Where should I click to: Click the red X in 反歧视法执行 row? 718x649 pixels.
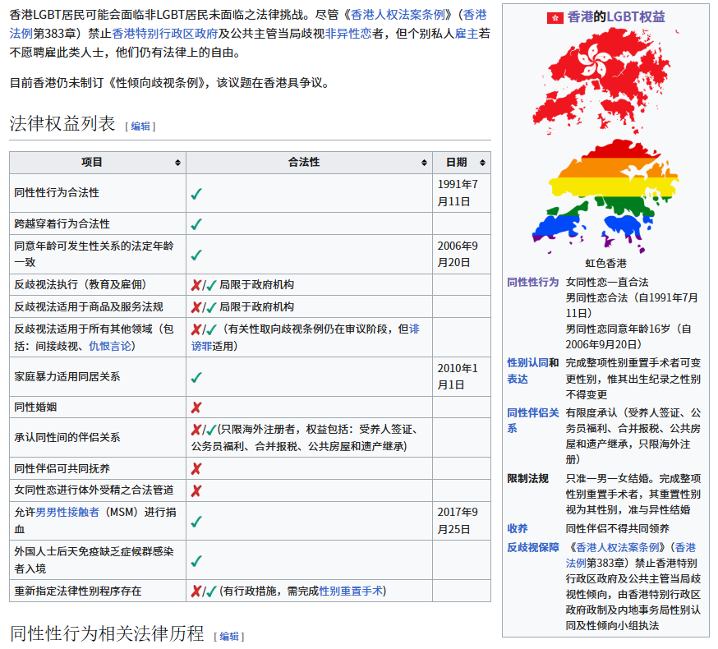tap(196, 285)
